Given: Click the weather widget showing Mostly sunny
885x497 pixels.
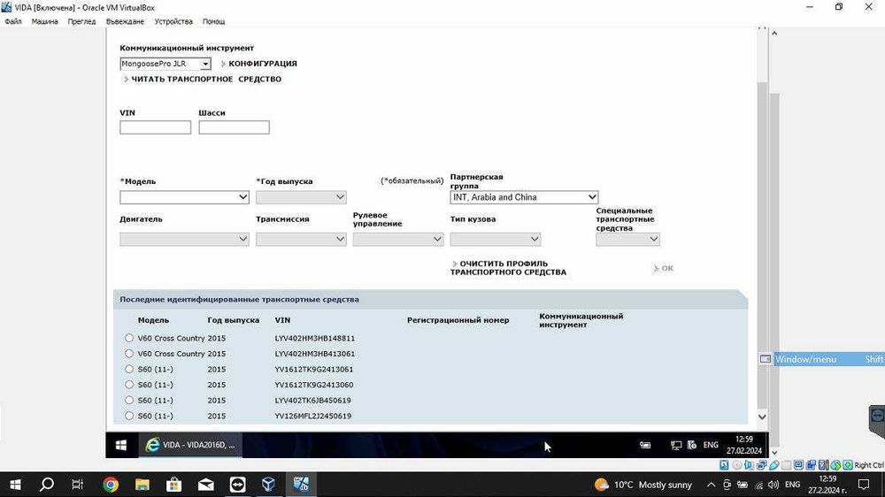Looking at the screenshot, I should pos(643,485).
